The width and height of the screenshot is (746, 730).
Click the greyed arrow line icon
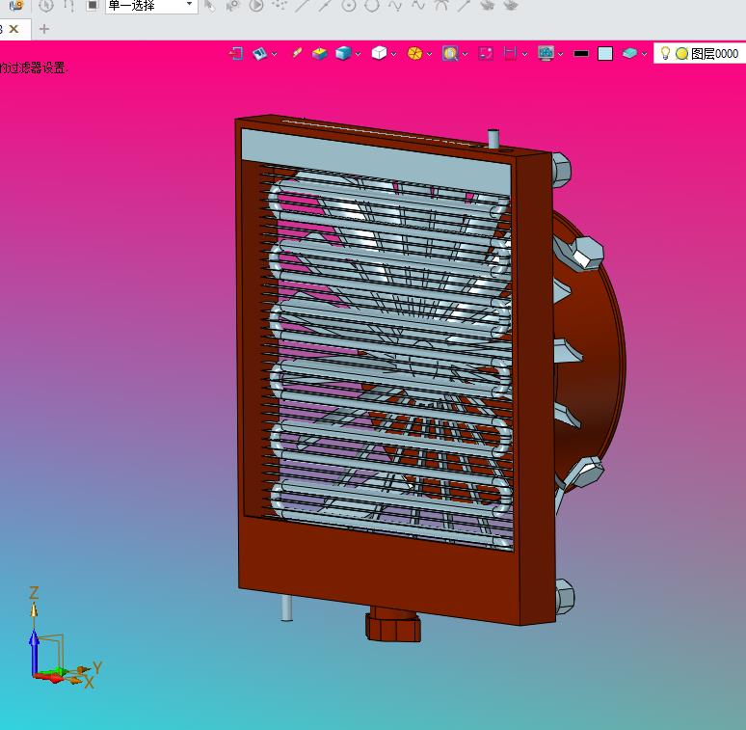[465, 5]
